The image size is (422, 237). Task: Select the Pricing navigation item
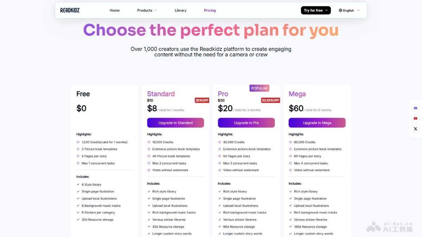tap(210, 11)
